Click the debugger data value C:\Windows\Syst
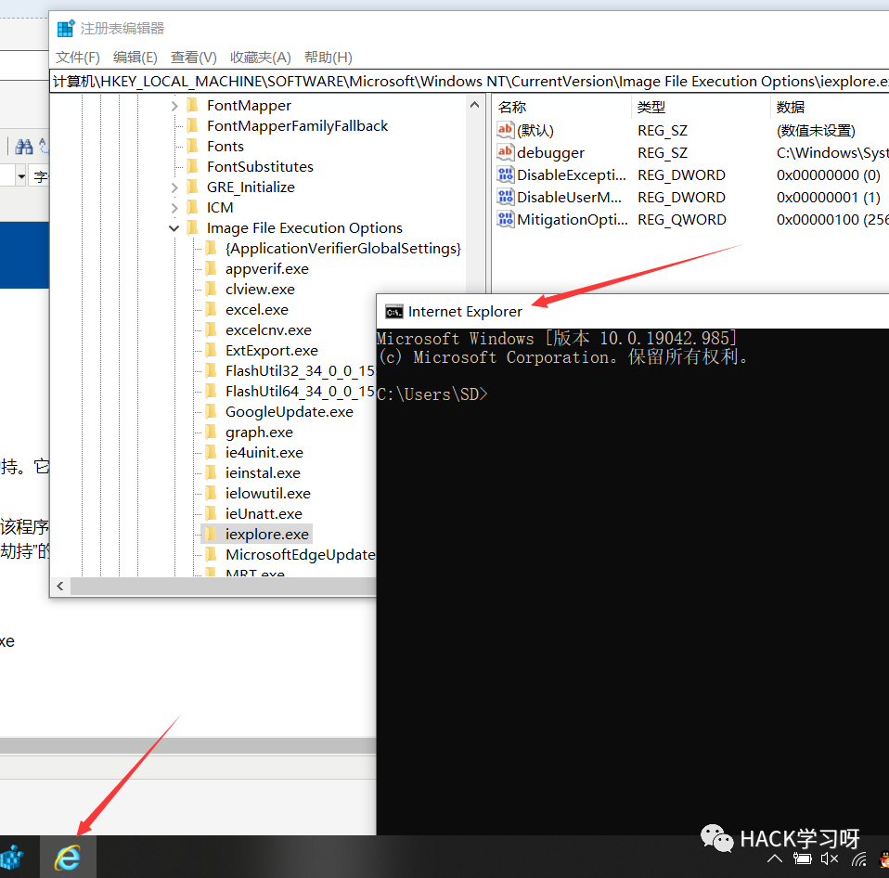Viewport: 889px width, 878px height. pos(832,153)
